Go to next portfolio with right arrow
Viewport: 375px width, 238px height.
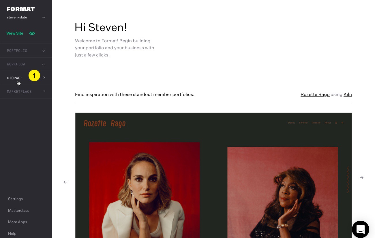coord(361,178)
